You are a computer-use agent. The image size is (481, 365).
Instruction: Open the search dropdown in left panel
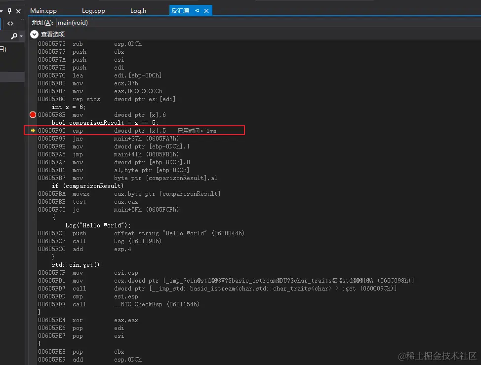(x=21, y=36)
